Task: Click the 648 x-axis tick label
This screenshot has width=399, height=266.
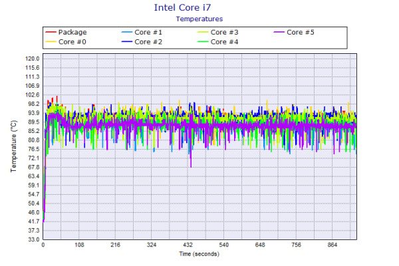Action: [260, 245]
